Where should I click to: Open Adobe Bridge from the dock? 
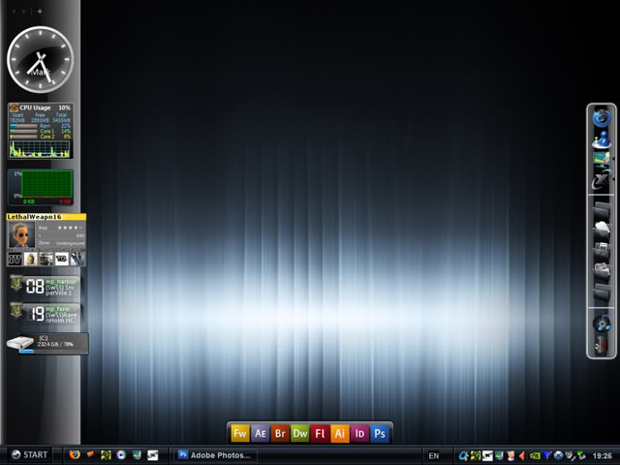(280, 433)
